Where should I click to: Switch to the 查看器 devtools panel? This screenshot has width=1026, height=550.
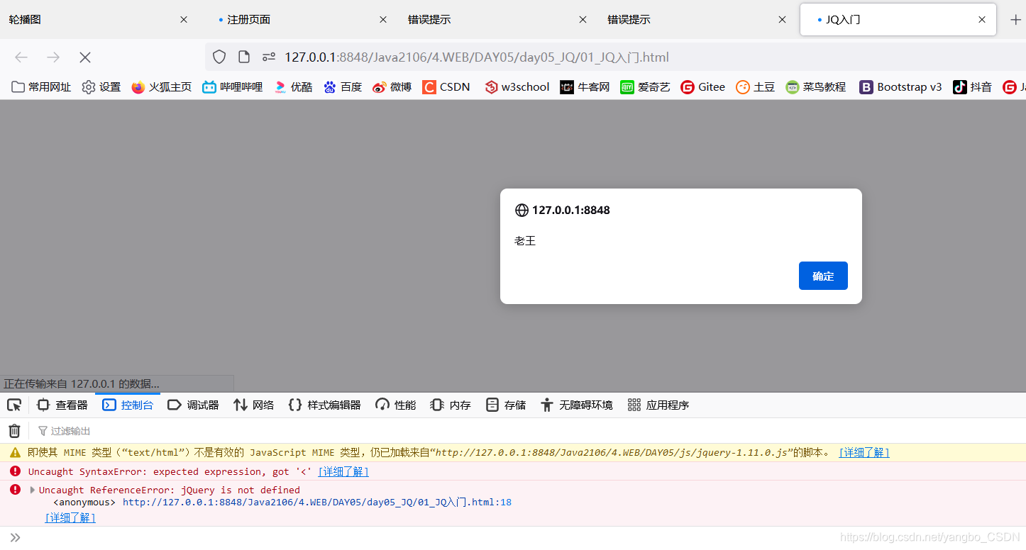coord(62,405)
